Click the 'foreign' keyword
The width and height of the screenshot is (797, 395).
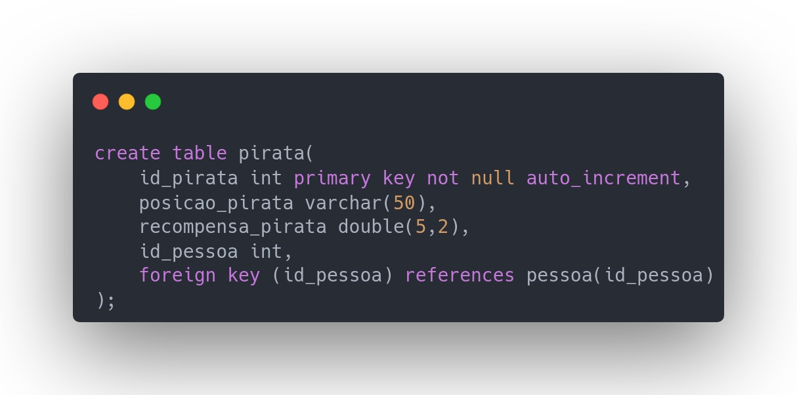pyautogui.click(x=177, y=276)
